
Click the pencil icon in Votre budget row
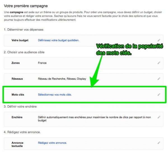pos(159,40)
